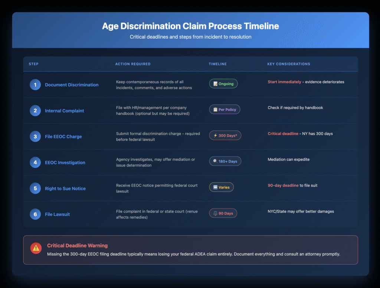Click the step 6 number circle
380x288 pixels.
(35, 214)
